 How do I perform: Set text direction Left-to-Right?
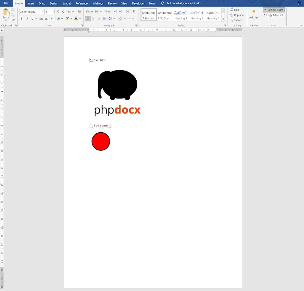(x=274, y=10)
